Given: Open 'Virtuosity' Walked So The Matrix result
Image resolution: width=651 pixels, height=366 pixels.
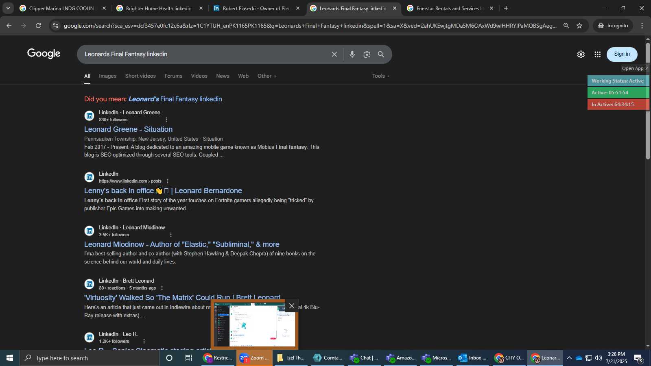Looking at the screenshot, I should tap(182, 298).
